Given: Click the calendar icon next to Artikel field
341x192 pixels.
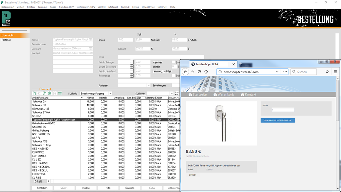Looking at the screenshot, I should point(90,40).
